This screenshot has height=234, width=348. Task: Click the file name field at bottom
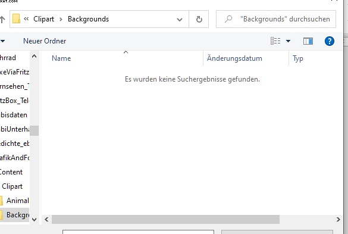tap(138, 232)
